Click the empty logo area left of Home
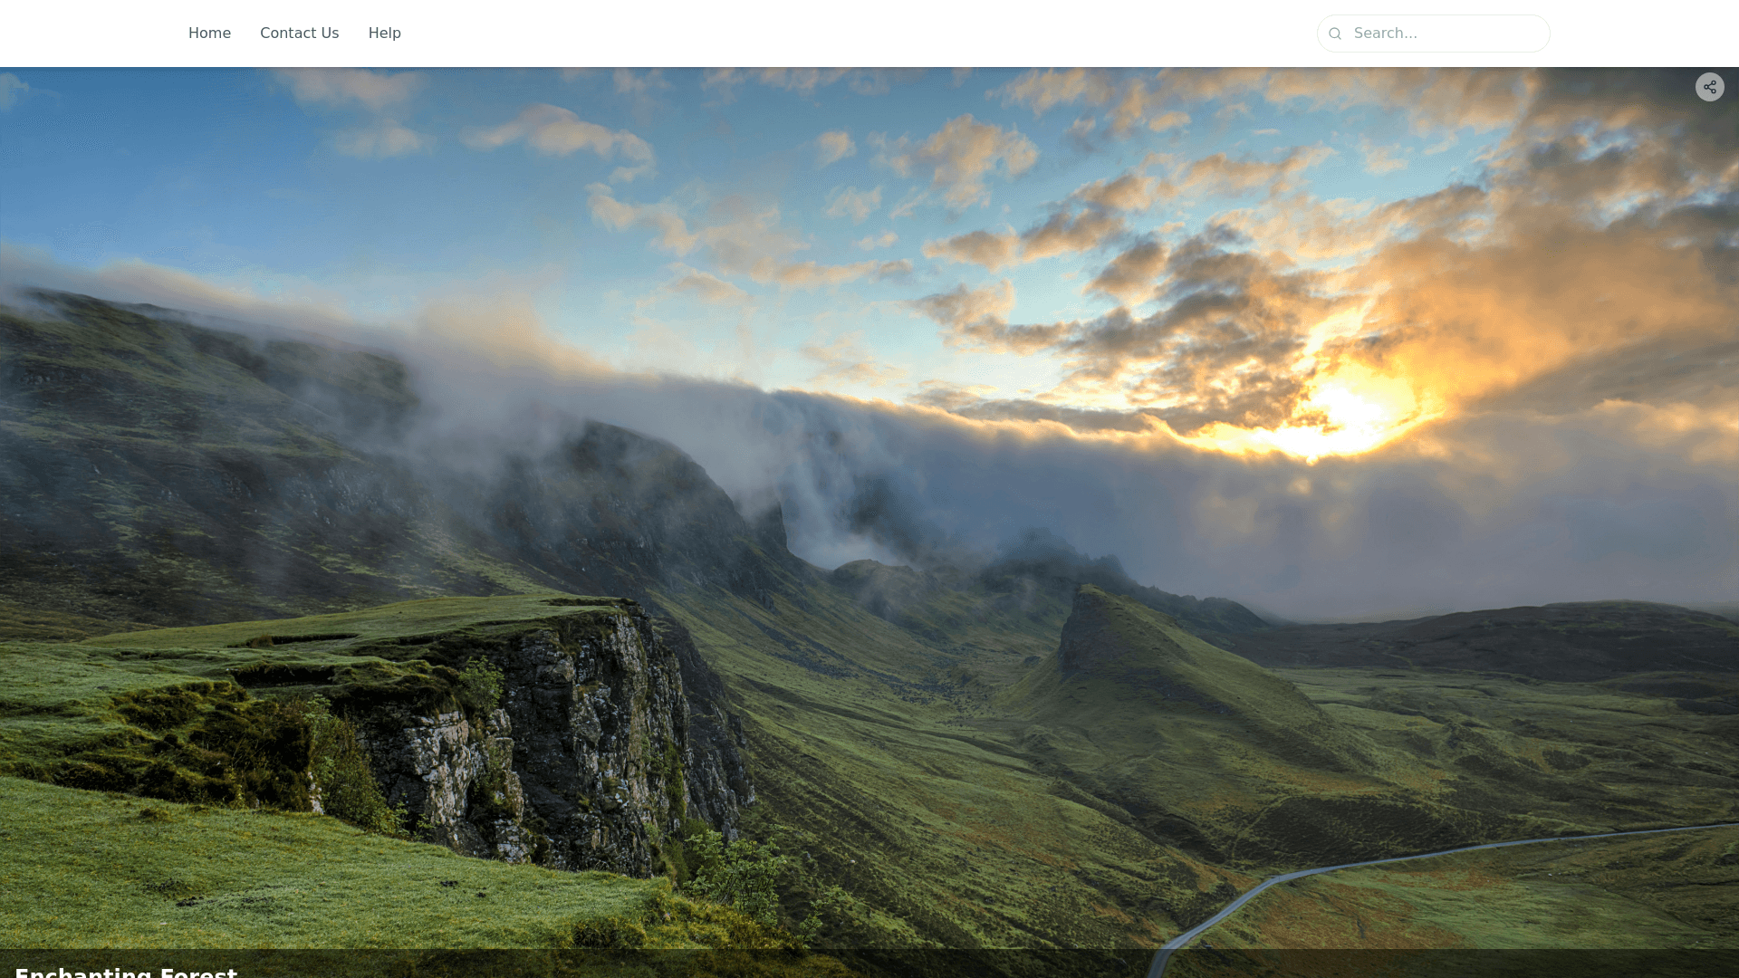Viewport: 1739px width, 978px height. pos(91,34)
